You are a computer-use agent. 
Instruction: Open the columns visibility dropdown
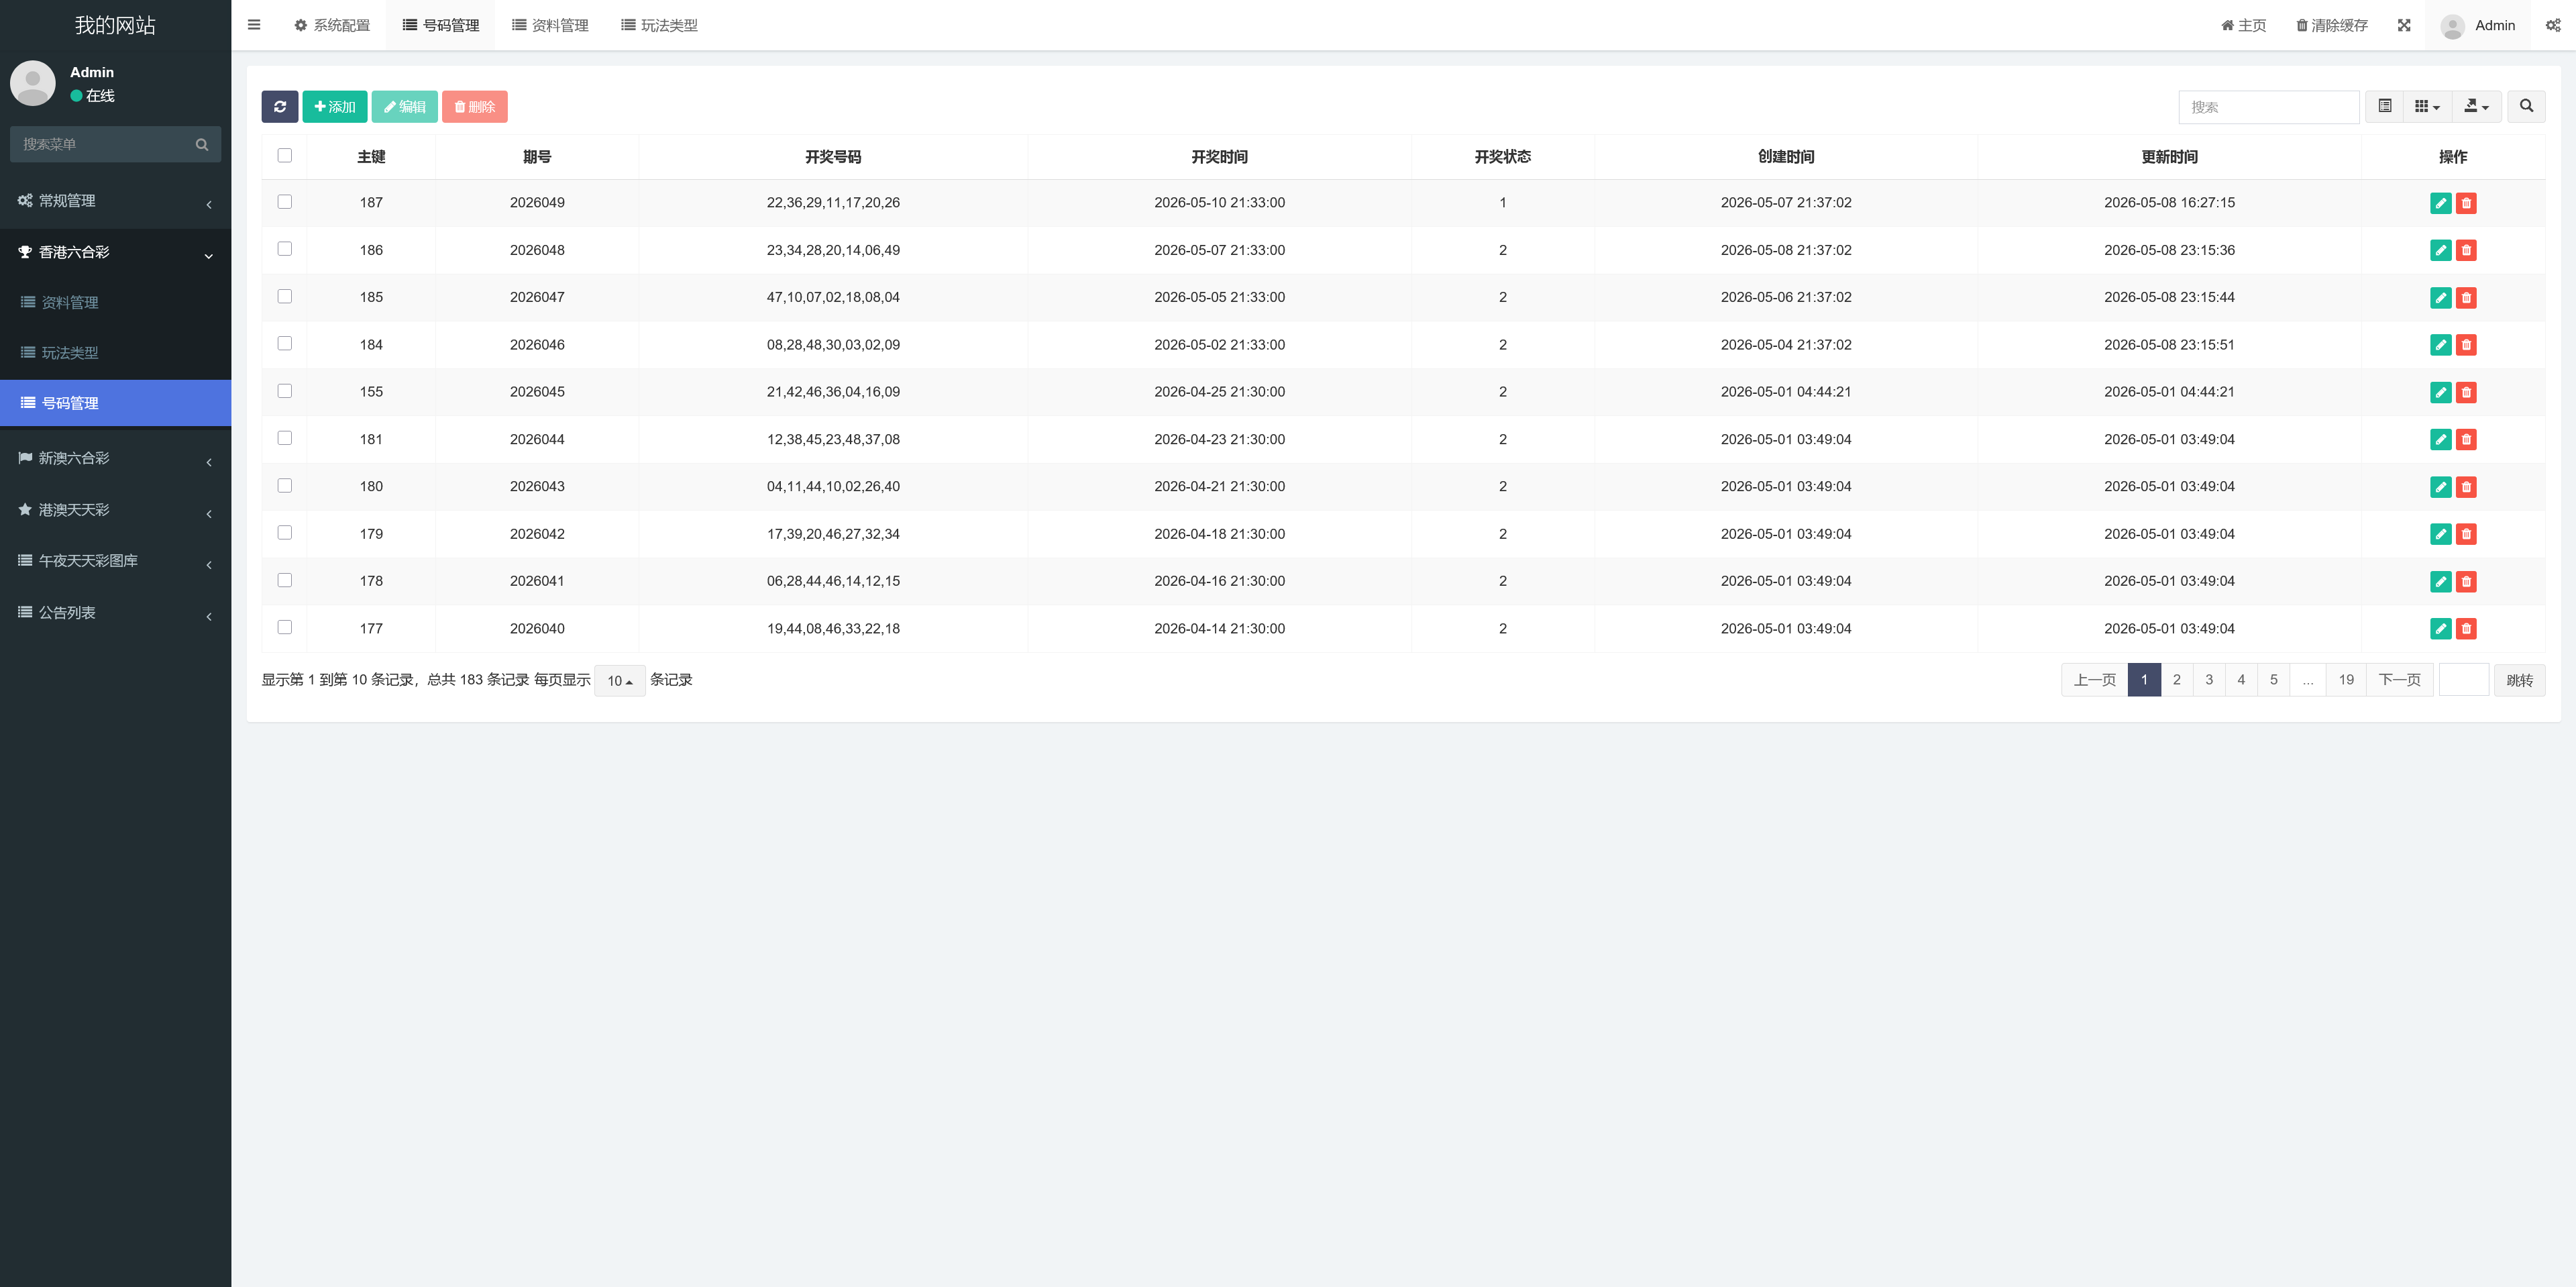(x=2427, y=106)
